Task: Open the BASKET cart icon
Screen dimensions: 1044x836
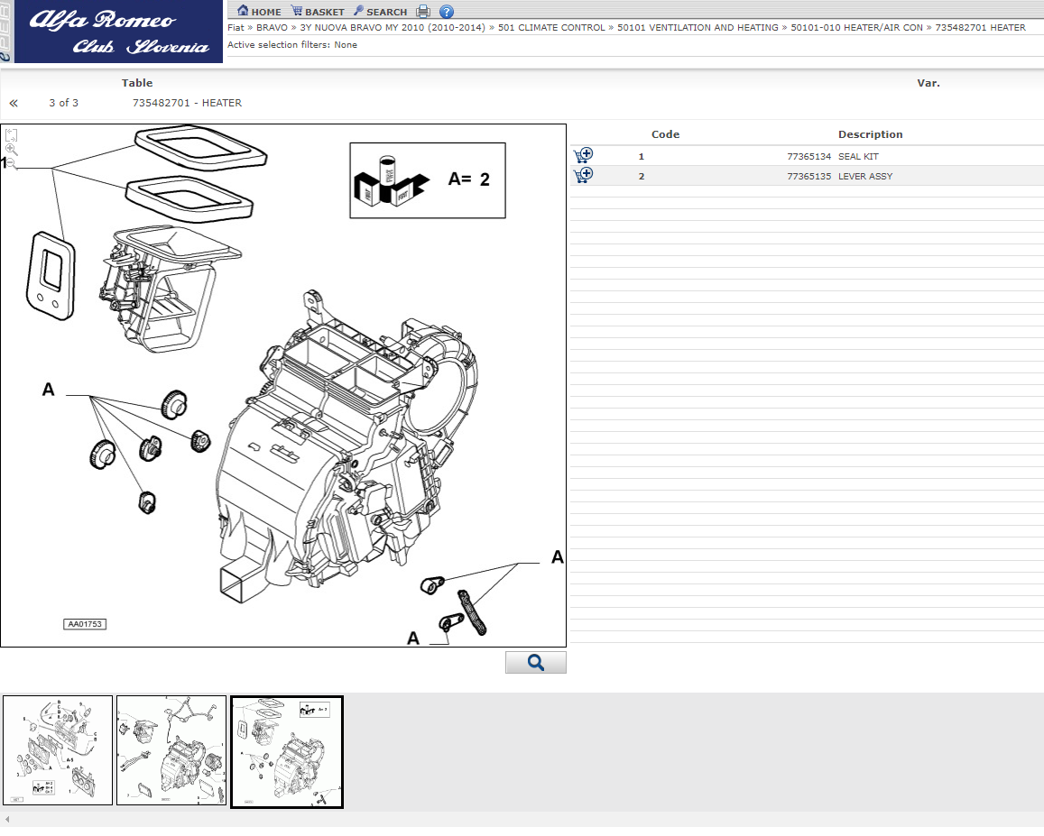Action: (297, 11)
